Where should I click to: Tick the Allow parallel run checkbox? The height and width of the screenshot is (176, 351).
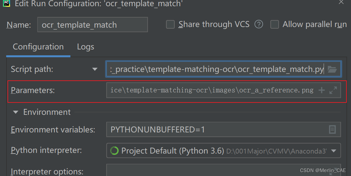click(x=275, y=24)
